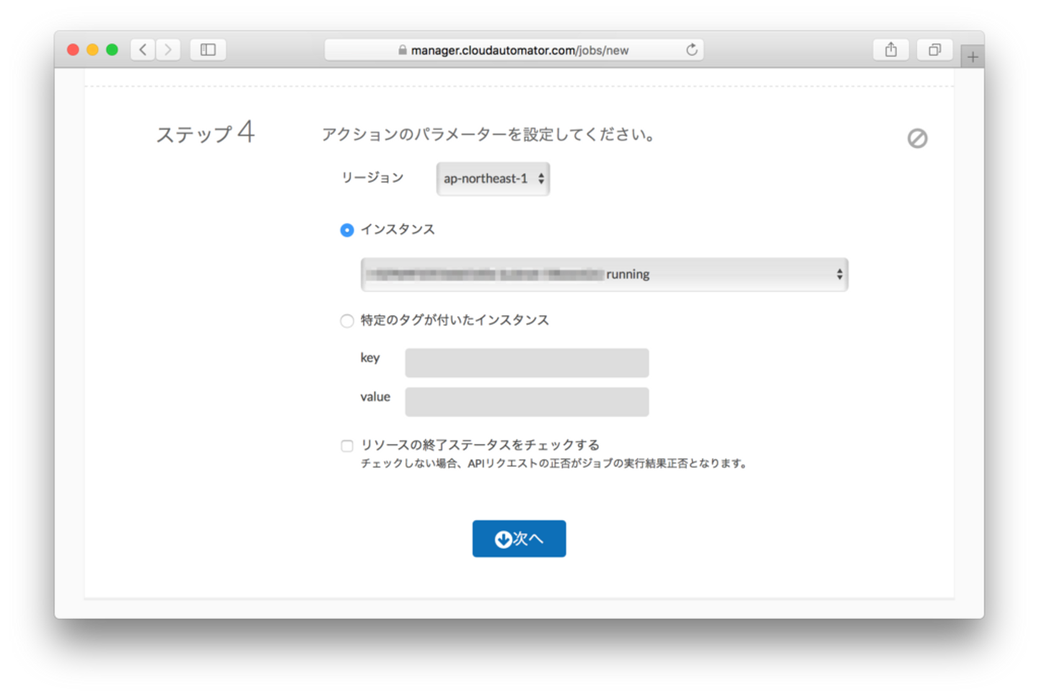
Task: Click the Safari forward navigation arrow
Action: (x=168, y=50)
